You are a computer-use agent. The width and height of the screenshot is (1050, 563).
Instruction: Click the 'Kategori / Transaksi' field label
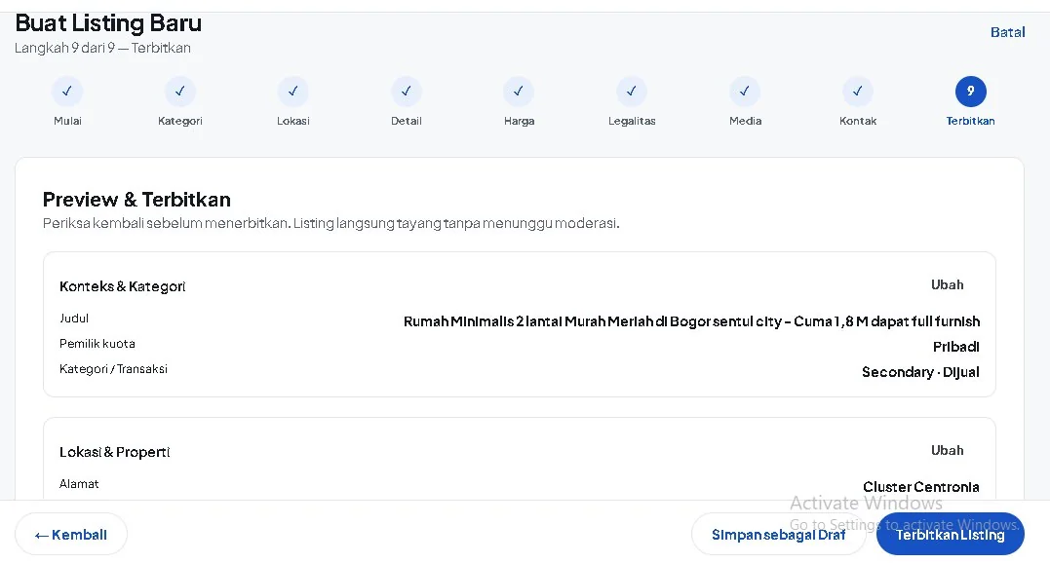(113, 369)
